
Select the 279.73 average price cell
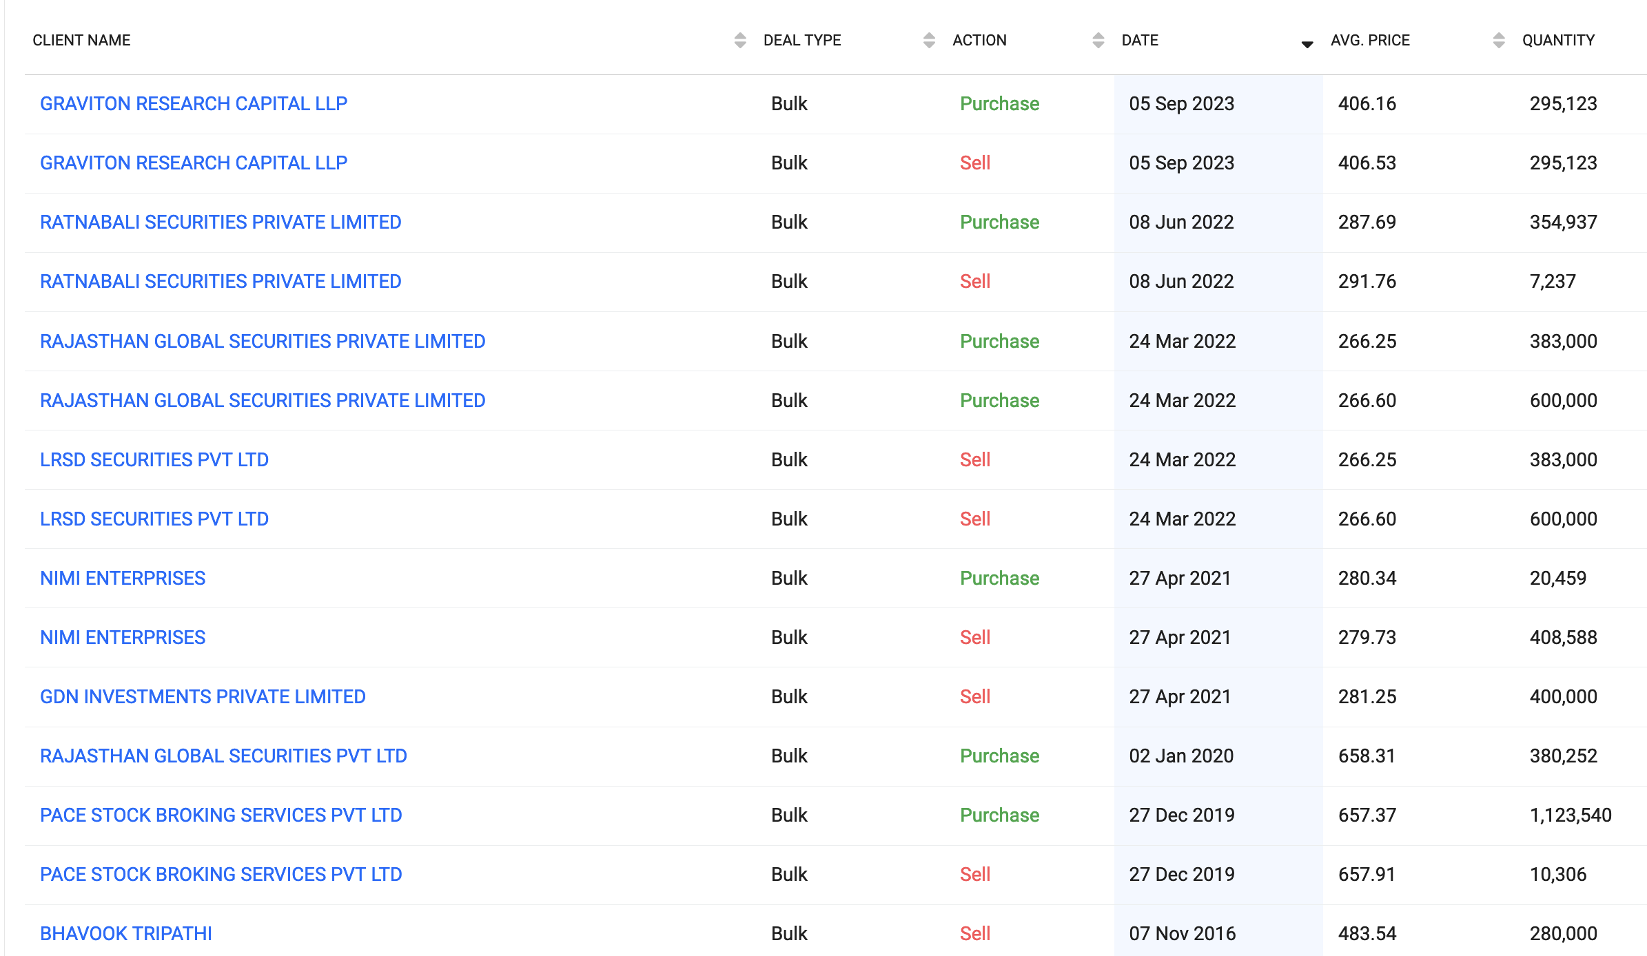[1367, 638]
